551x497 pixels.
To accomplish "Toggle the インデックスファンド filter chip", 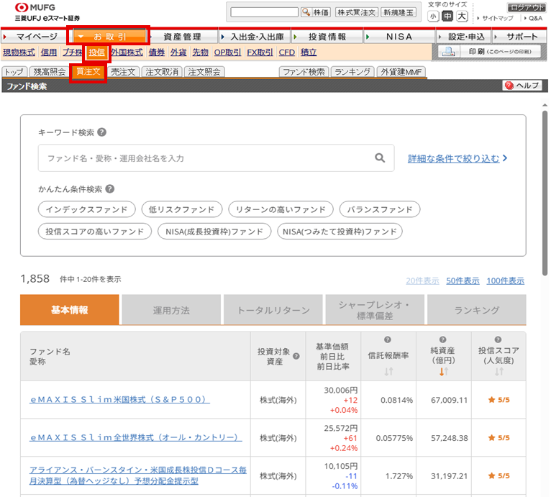I will click(x=87, y=209).
